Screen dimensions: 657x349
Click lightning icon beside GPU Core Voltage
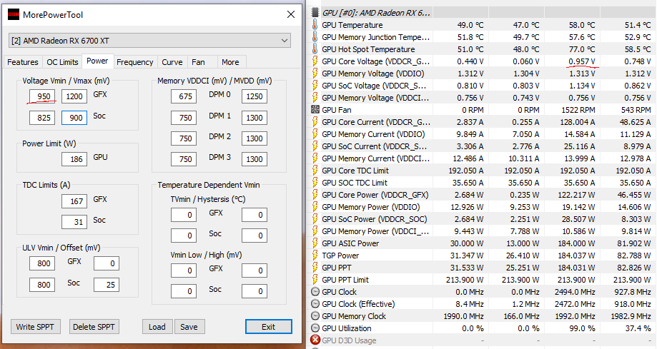coord(315,61)
